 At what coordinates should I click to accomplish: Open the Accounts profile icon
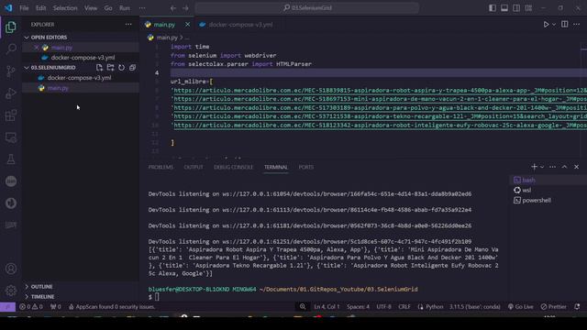[x=11, y=269]
